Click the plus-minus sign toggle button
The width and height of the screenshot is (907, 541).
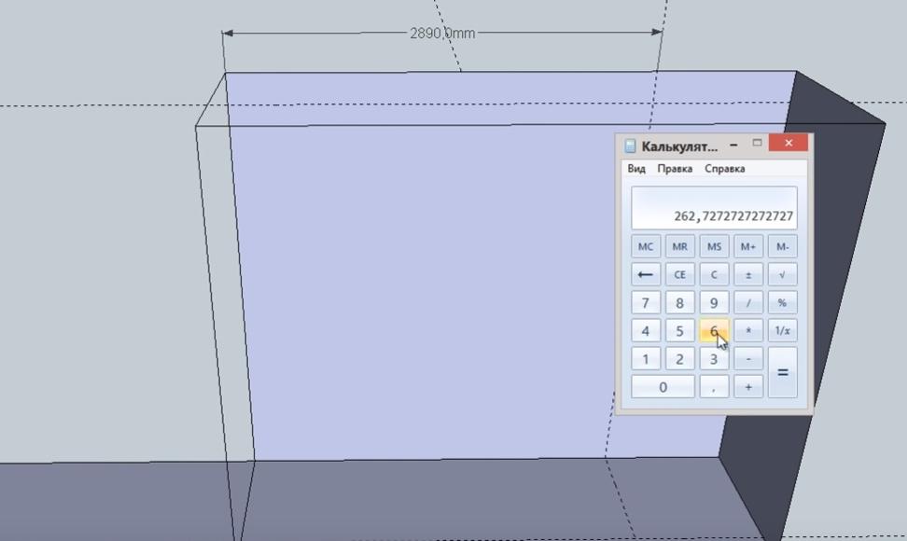pyautogui.click(x=747, y=274)
